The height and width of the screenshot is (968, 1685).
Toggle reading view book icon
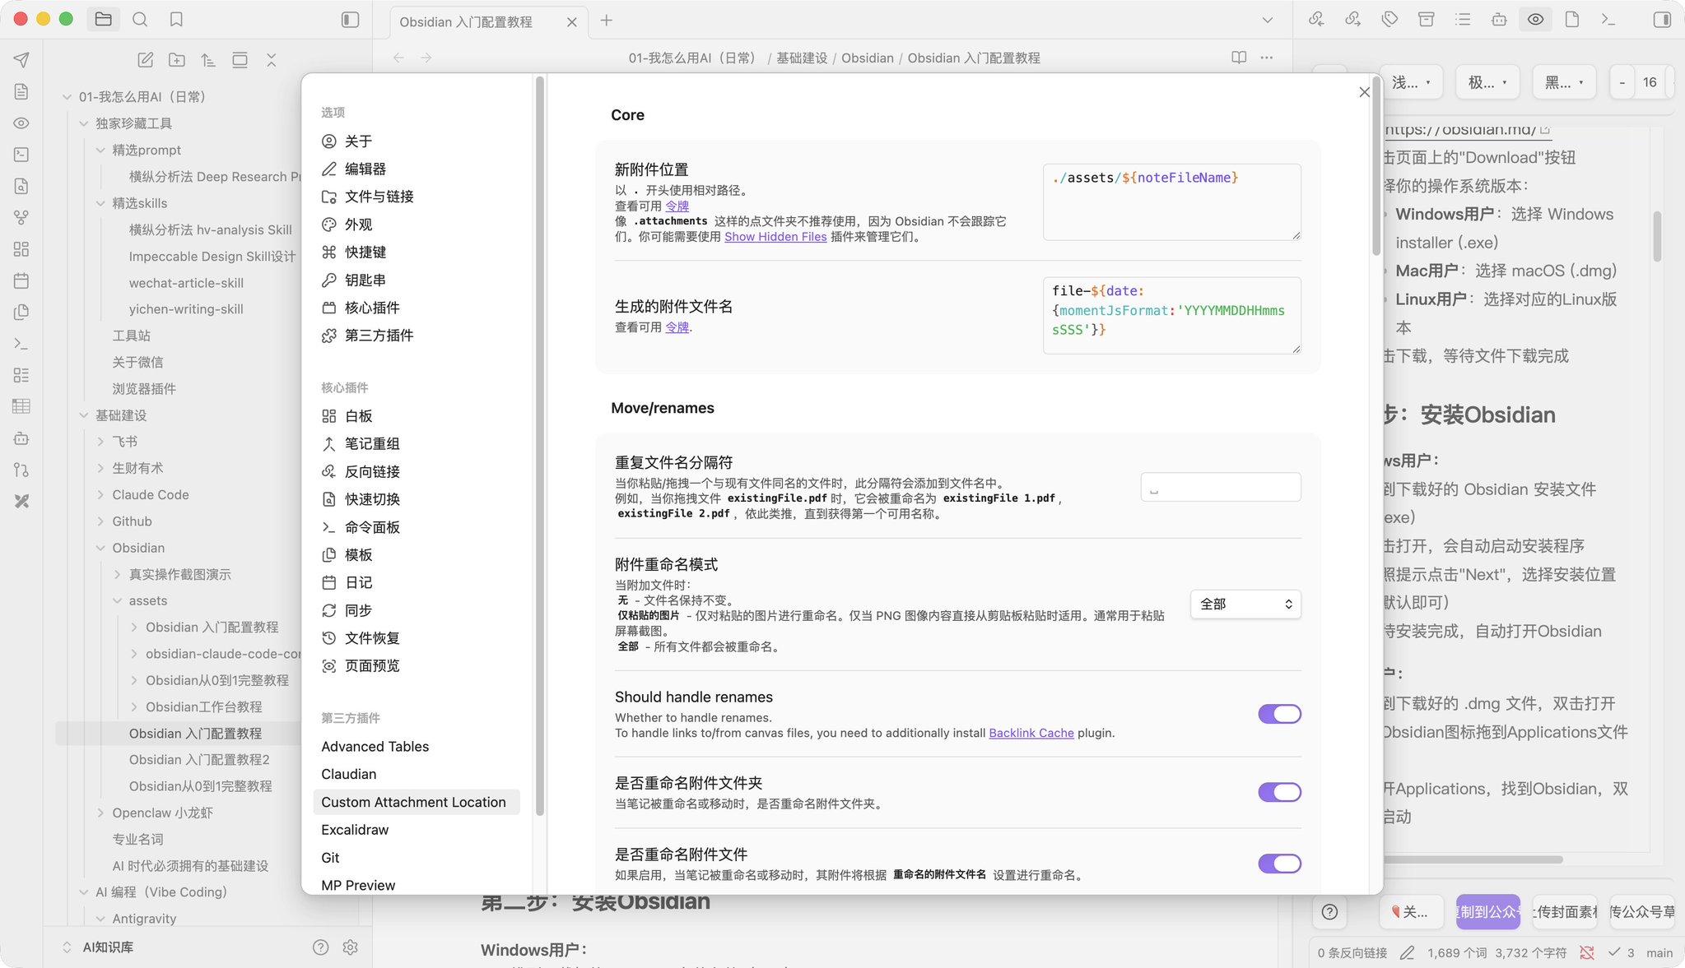(1239, 58)
